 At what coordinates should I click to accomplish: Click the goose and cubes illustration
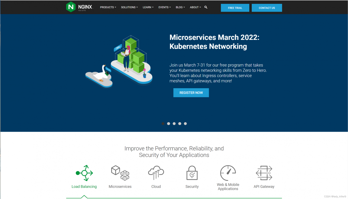[119, 61]
